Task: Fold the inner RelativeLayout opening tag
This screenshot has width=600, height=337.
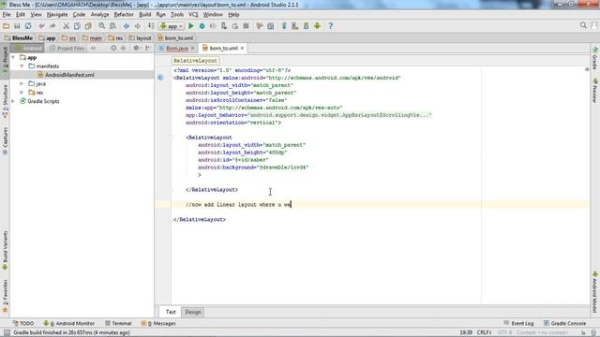Action: click(x=171, y=138)
